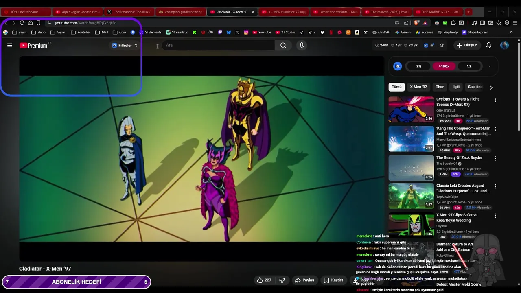The image size is (521, 293).
Task: Open the YouTube hamburger guide menu
Action: [10, 45]
